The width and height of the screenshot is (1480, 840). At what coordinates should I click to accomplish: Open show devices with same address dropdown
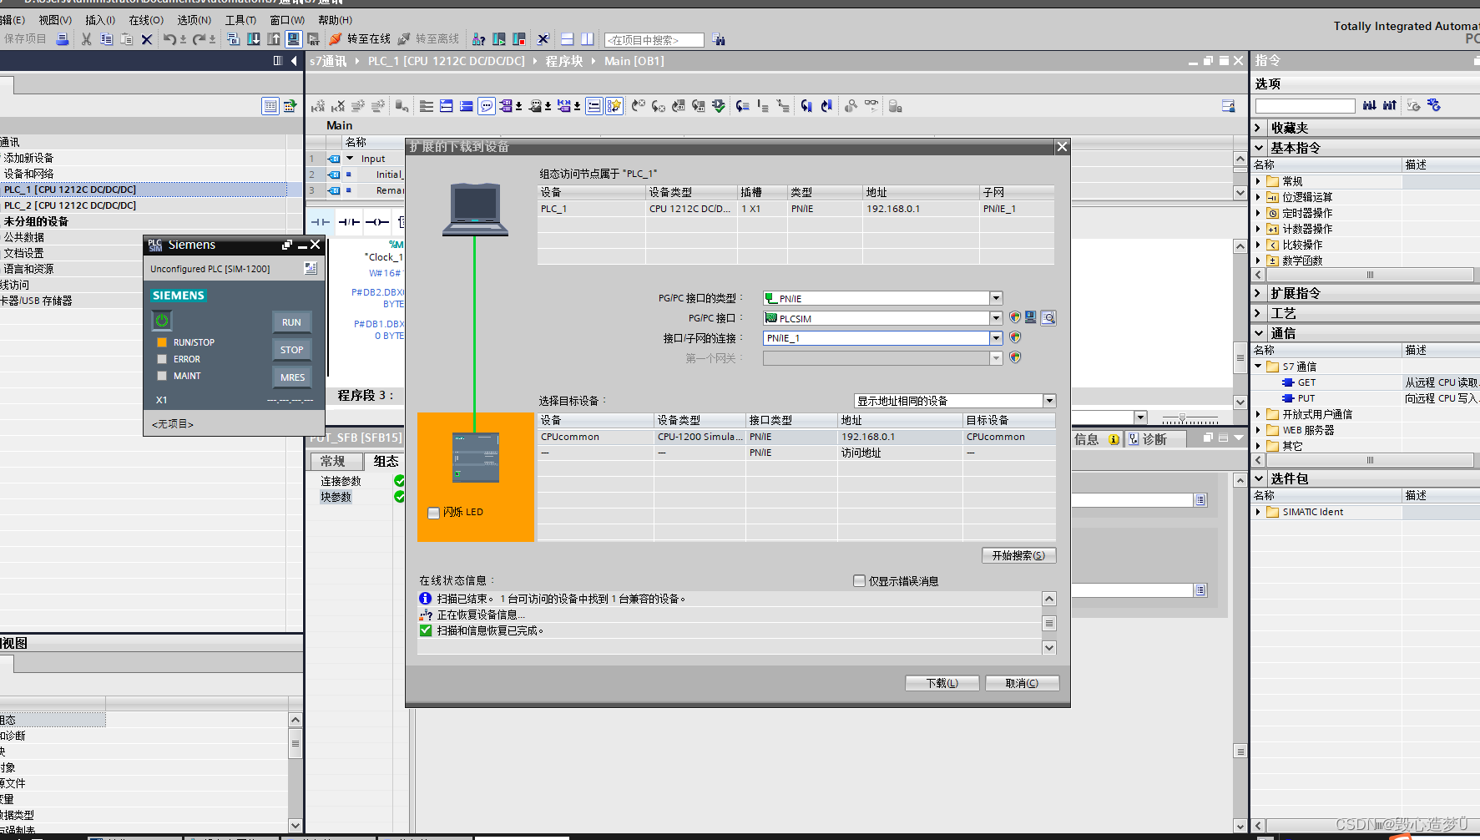tap(1049, 401)
